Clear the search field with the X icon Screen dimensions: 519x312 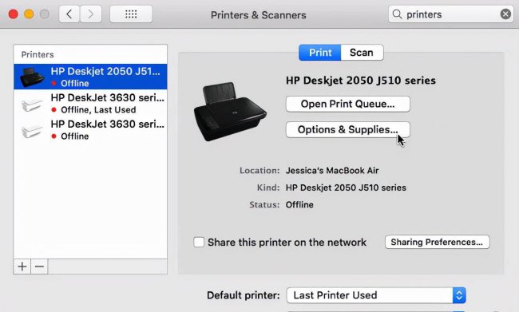(505, 14)
